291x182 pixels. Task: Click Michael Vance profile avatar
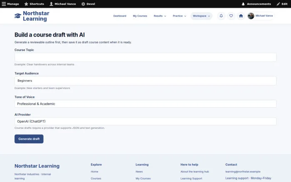click(251, 16)
